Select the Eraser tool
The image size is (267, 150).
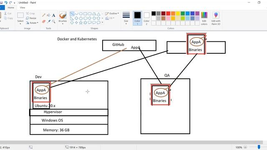(43, 21)
